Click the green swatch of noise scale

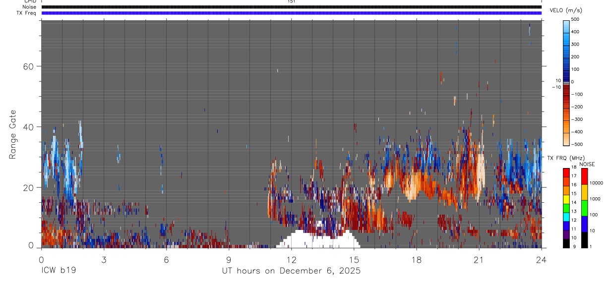coord(584,208)
